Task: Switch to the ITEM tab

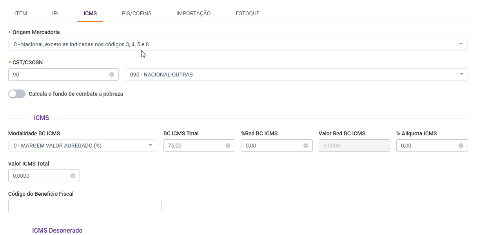Action: tap(21, 13)
